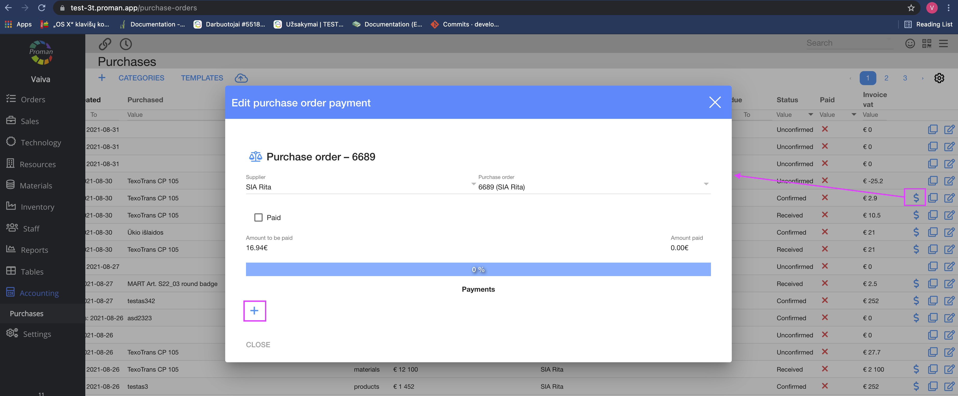This screenshot has height=396, width=958.
Task: Open the CATEGORIES tab
Action: (141, 78)
